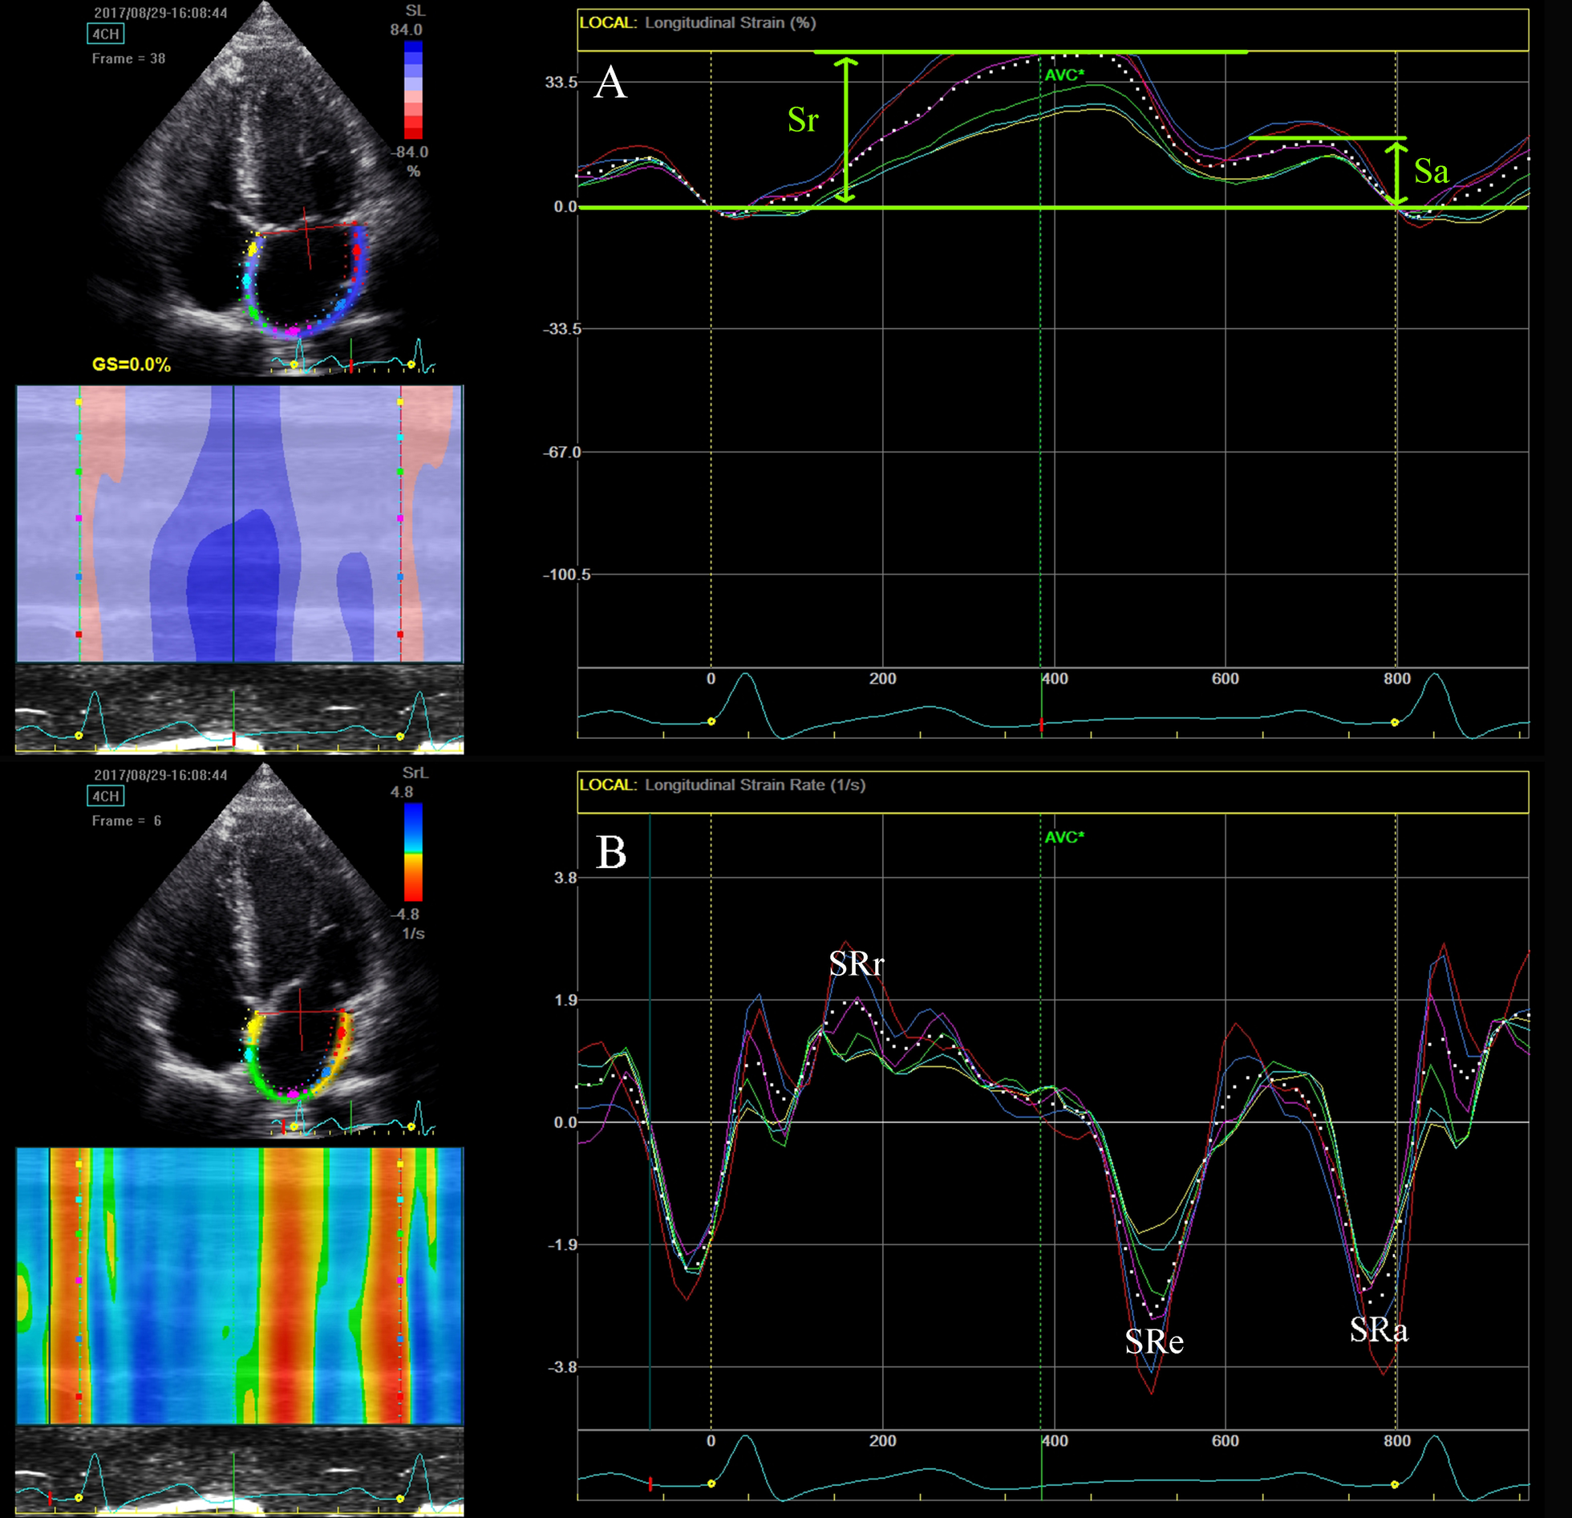Click the 'Frame = 6' text
Screen dimensions: 1572x1518
126,821
